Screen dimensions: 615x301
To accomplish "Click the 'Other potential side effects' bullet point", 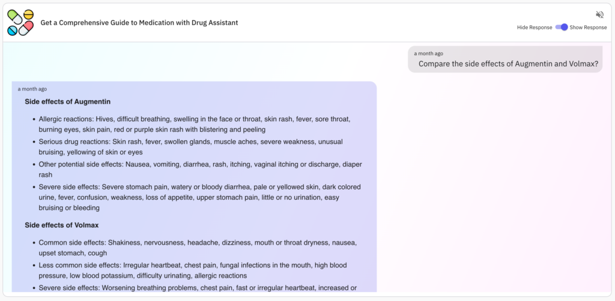I will (201, 170).
